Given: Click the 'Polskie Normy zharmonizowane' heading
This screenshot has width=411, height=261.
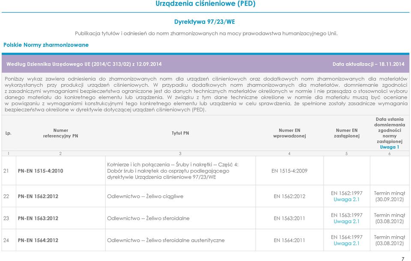Looking at the screenshot, I should click(46, 45).
